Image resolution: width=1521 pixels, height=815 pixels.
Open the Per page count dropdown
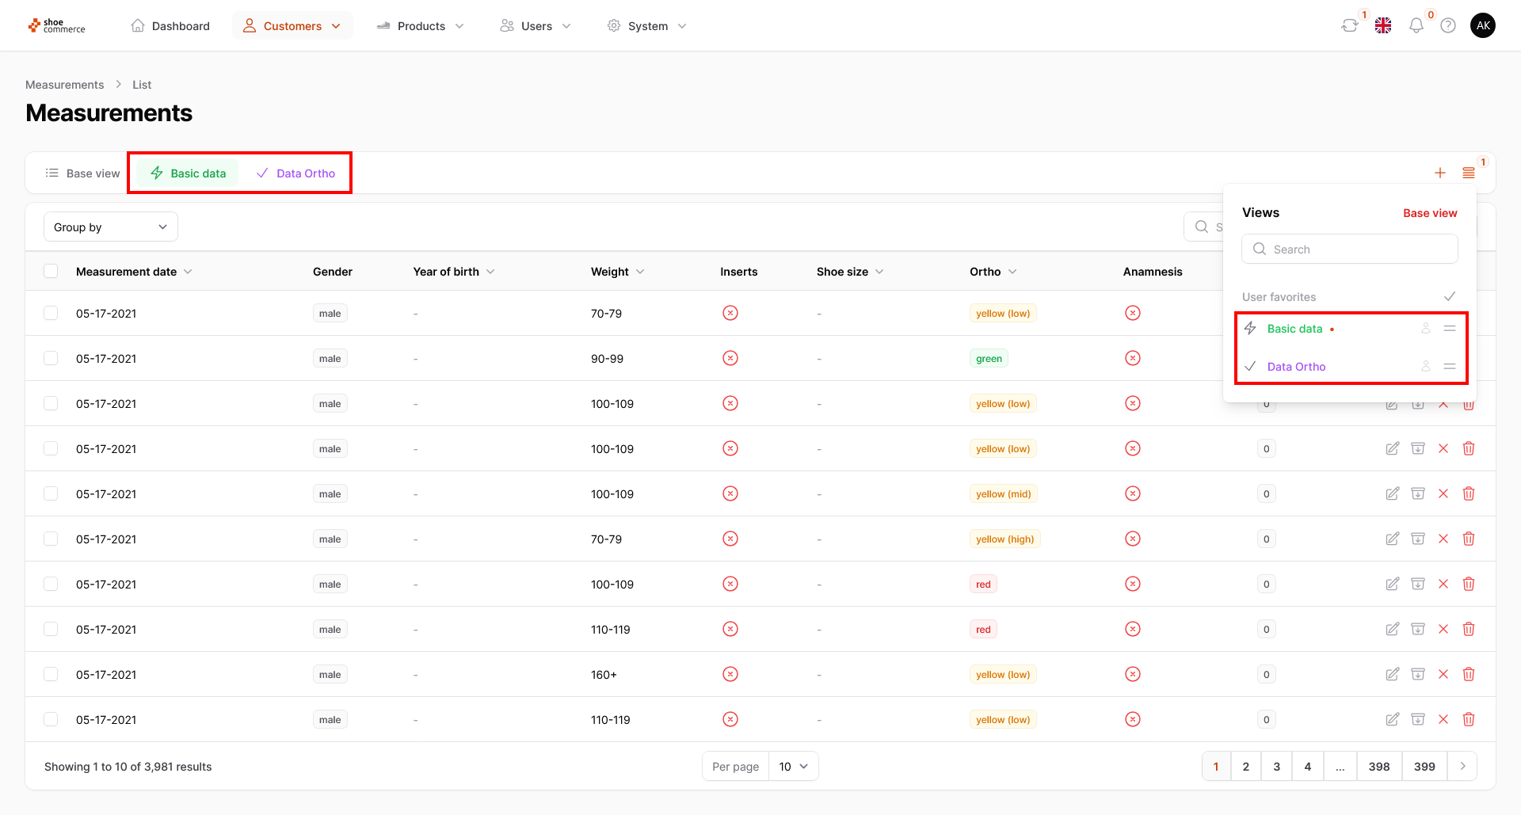coord(793,766)
